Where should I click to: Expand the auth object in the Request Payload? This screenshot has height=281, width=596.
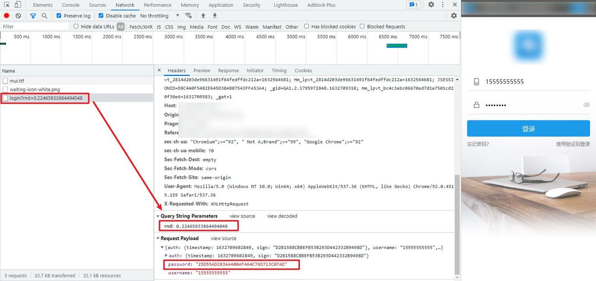[x=167, y=256]
